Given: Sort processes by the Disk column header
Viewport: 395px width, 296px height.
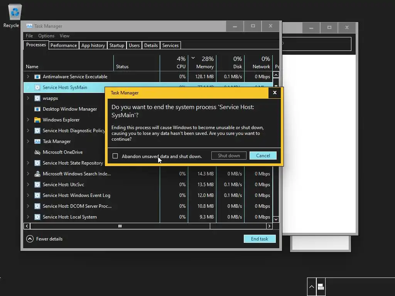Looking at the screenshot, I should (x=230, y=63).
